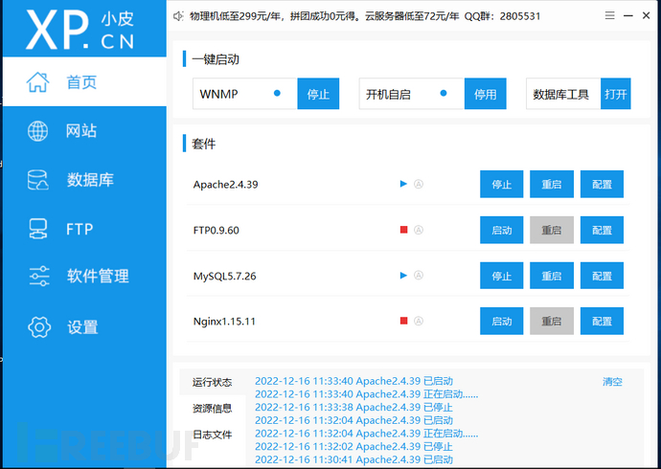Open FTP0.9.60 配置 settings
This screenshot has width=661, height=469.
click(602, 230)
